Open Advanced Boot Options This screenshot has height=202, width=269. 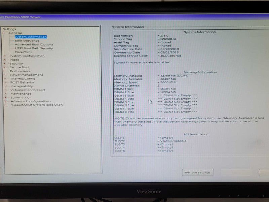click(x=34, y=44)
